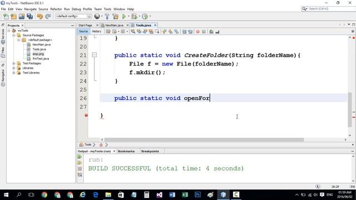Image resolution: width=356 pixels, height=200 pixels.
Task: Minimize the Projects panel
Action: (x=72, y=26)
